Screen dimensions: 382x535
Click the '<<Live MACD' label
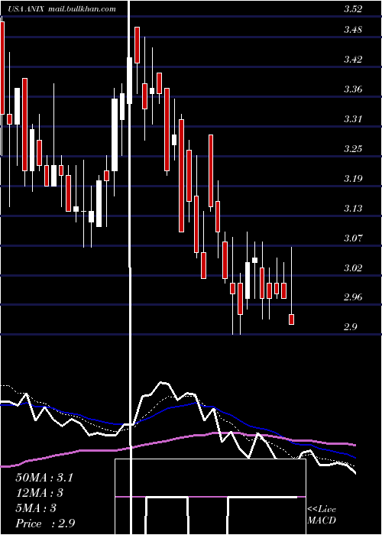coord(322,514)
